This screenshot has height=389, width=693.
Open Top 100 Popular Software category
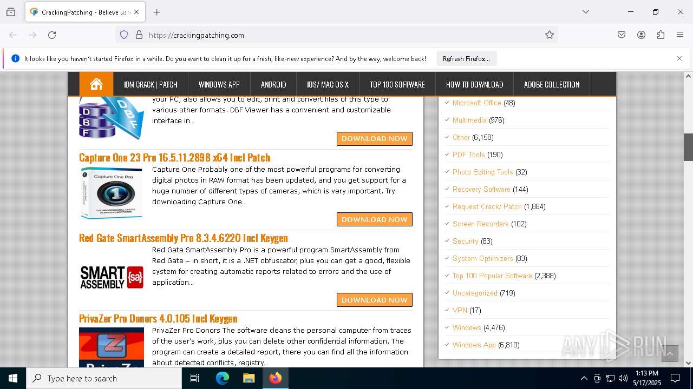[492, 276]
